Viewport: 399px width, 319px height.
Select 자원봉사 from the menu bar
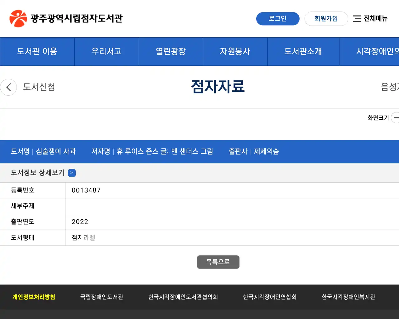(x=235, y=51)
